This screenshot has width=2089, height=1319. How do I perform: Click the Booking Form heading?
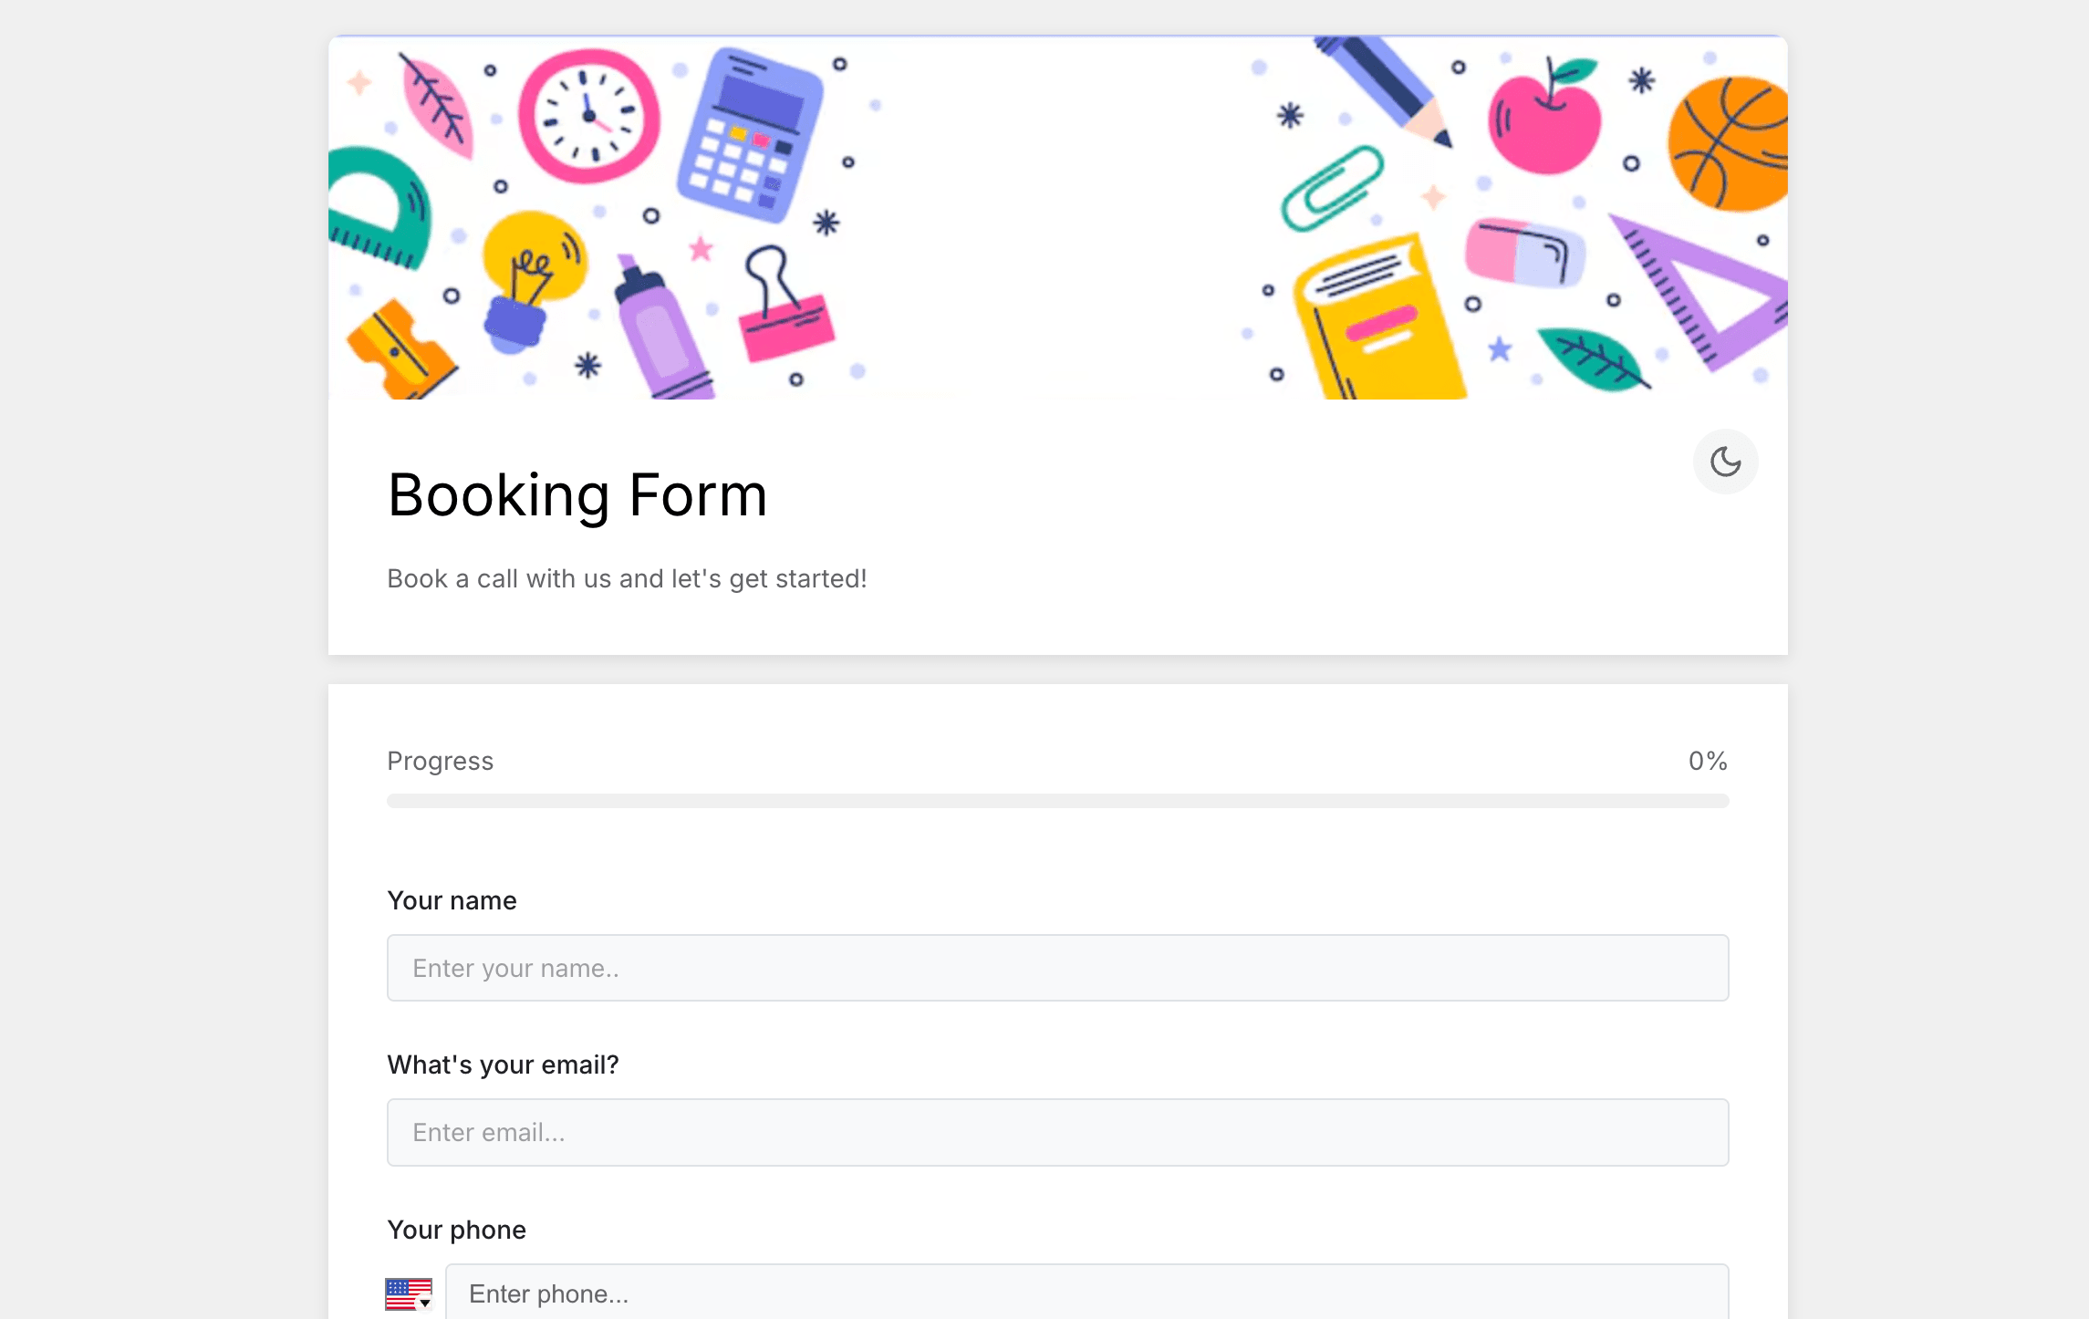(x=577, y=496)
